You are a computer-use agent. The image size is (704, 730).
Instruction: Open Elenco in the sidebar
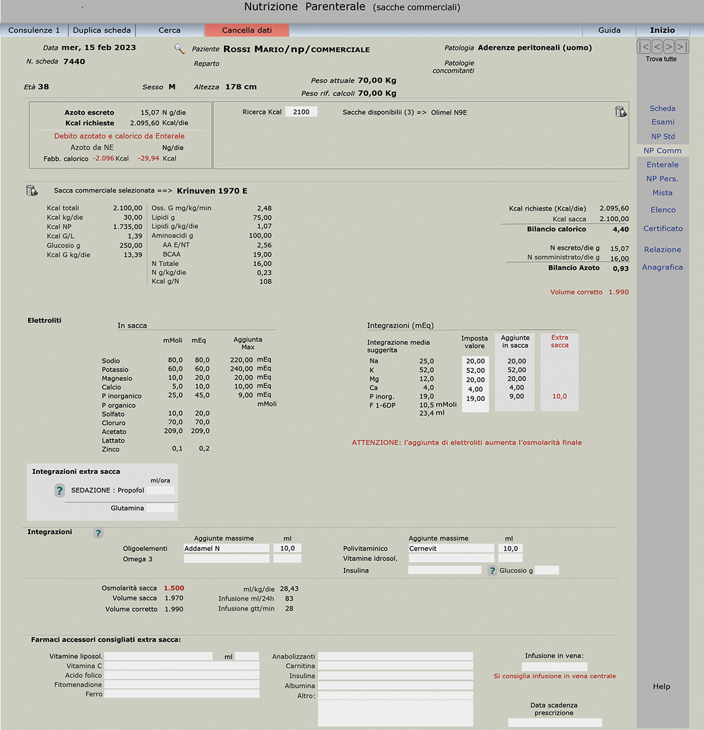[663, 210]
